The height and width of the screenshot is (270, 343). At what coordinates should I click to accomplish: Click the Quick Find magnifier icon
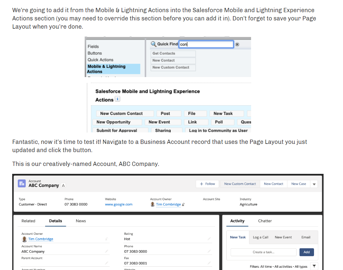[154, 44]
